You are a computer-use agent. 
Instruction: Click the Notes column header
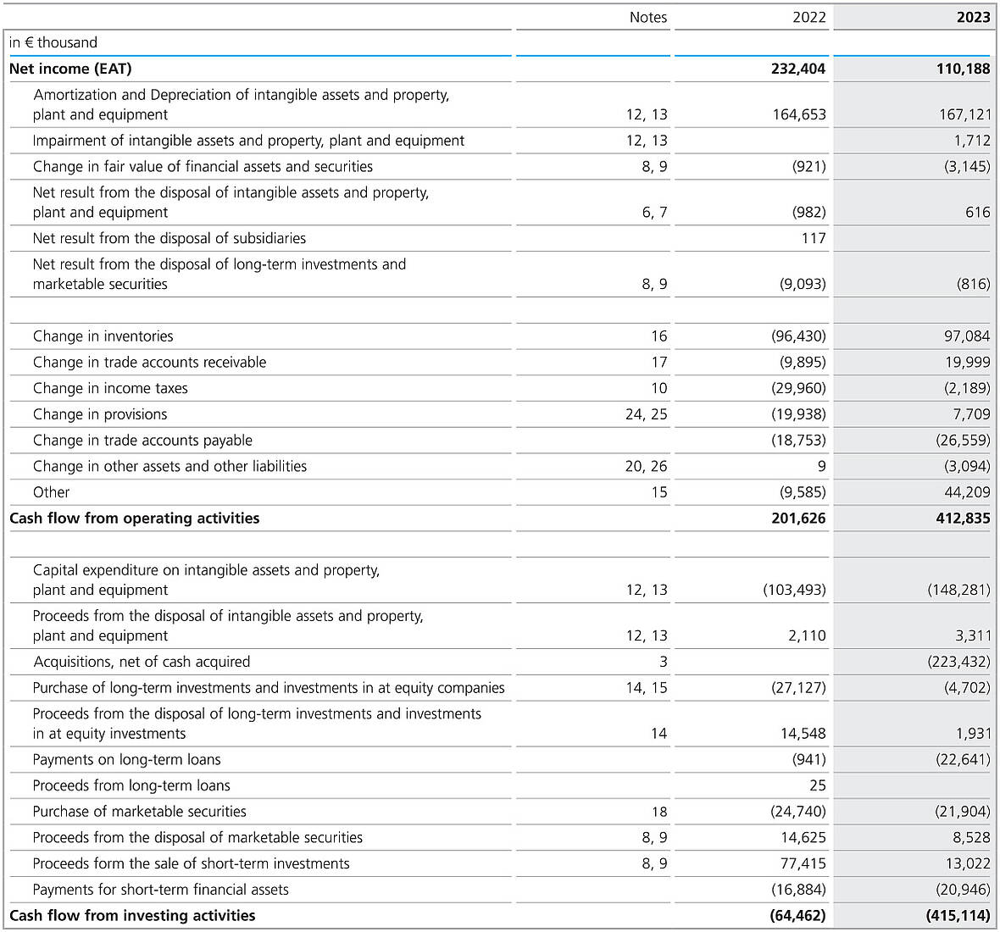click(x=647, y=17)
